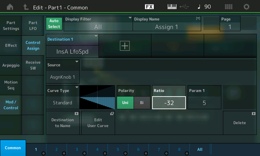This screenshot has width=260, height=156.
Task: Tap the keyboard MIDI icon
Action: click(172, 7)
